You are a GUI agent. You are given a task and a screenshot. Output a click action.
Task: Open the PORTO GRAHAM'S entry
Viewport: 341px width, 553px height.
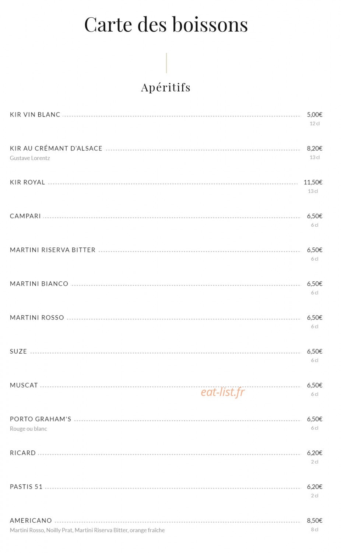tap(41, 419)
